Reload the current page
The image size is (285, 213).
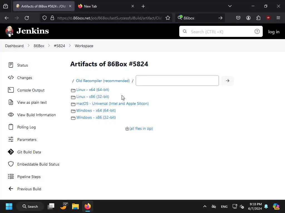(27, 18)
